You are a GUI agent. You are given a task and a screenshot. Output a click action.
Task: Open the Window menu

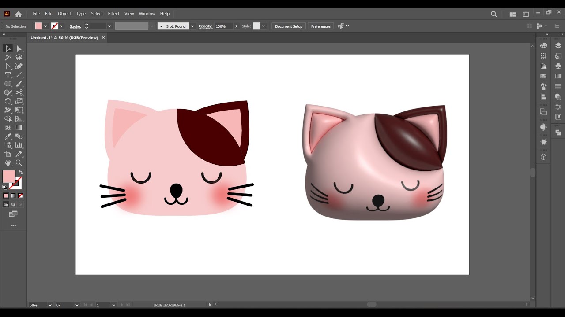point(147,14)
